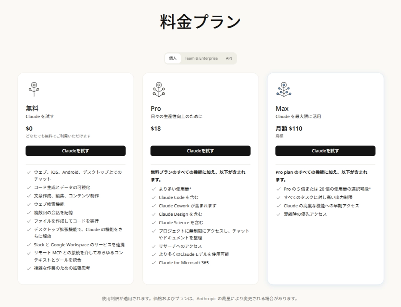Click checkmark beside Slack と Google Workspace row
Viewport: 401px width, 307px height.
point(29,245)
